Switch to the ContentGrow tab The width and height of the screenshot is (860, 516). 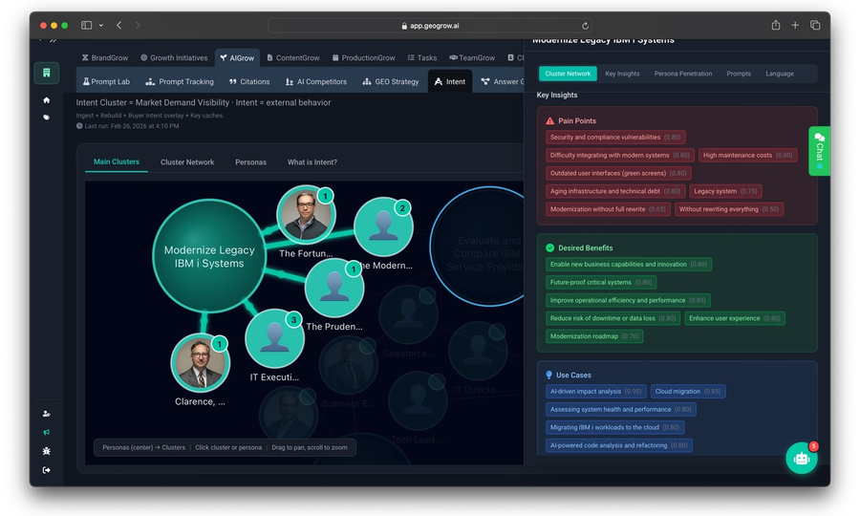point(293,57)
